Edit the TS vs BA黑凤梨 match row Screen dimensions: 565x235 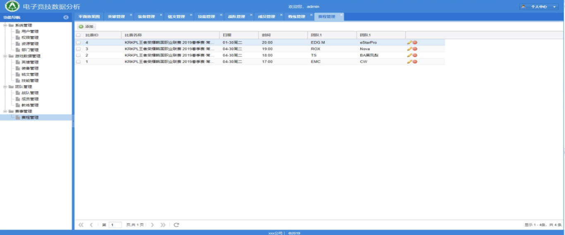(x=409, y=55)
